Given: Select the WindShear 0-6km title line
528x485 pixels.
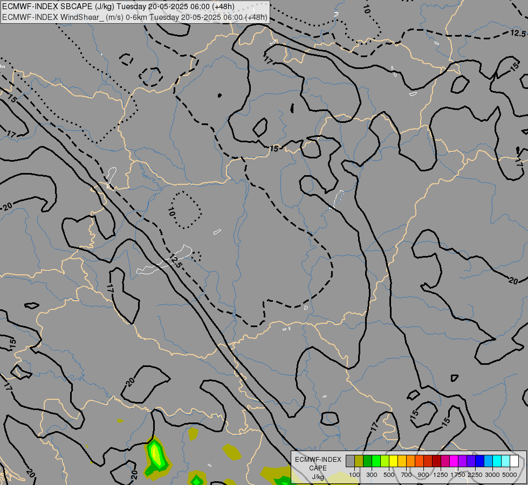Looking at the screenshot, I should (135, 17).
